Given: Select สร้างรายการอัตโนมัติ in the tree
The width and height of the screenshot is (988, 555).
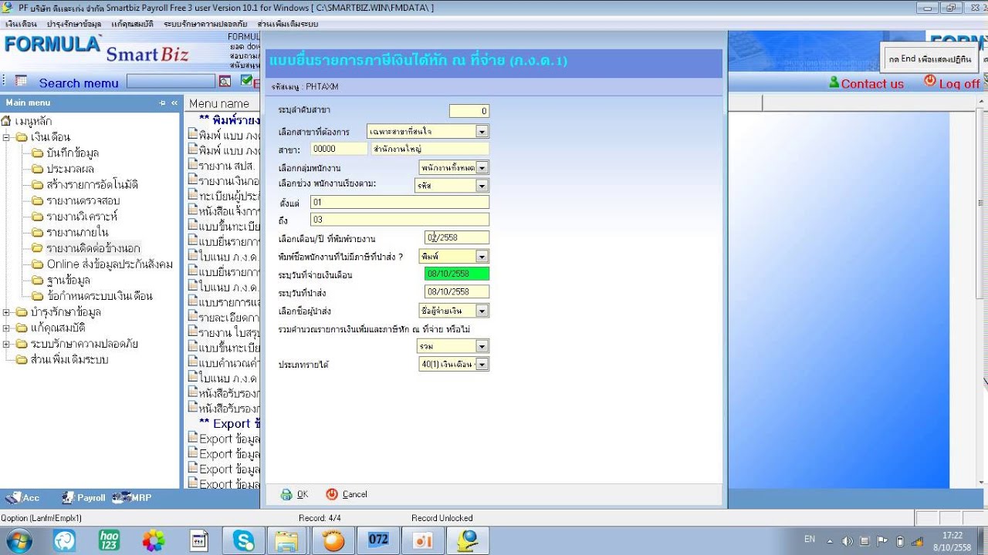Looking at the screenshot, I should pyautogui.click(x=92, y=185).
